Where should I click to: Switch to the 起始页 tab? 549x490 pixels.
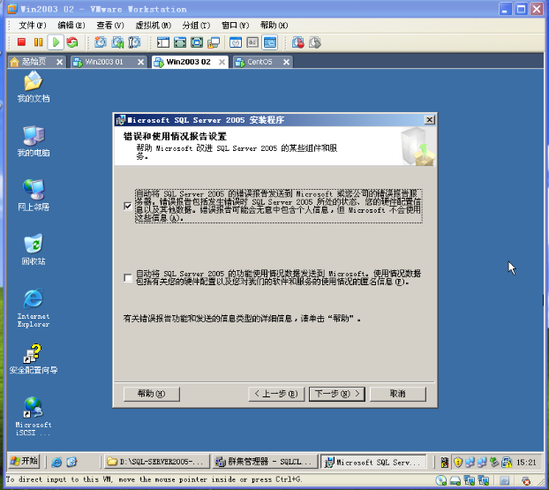coord(32,62)
